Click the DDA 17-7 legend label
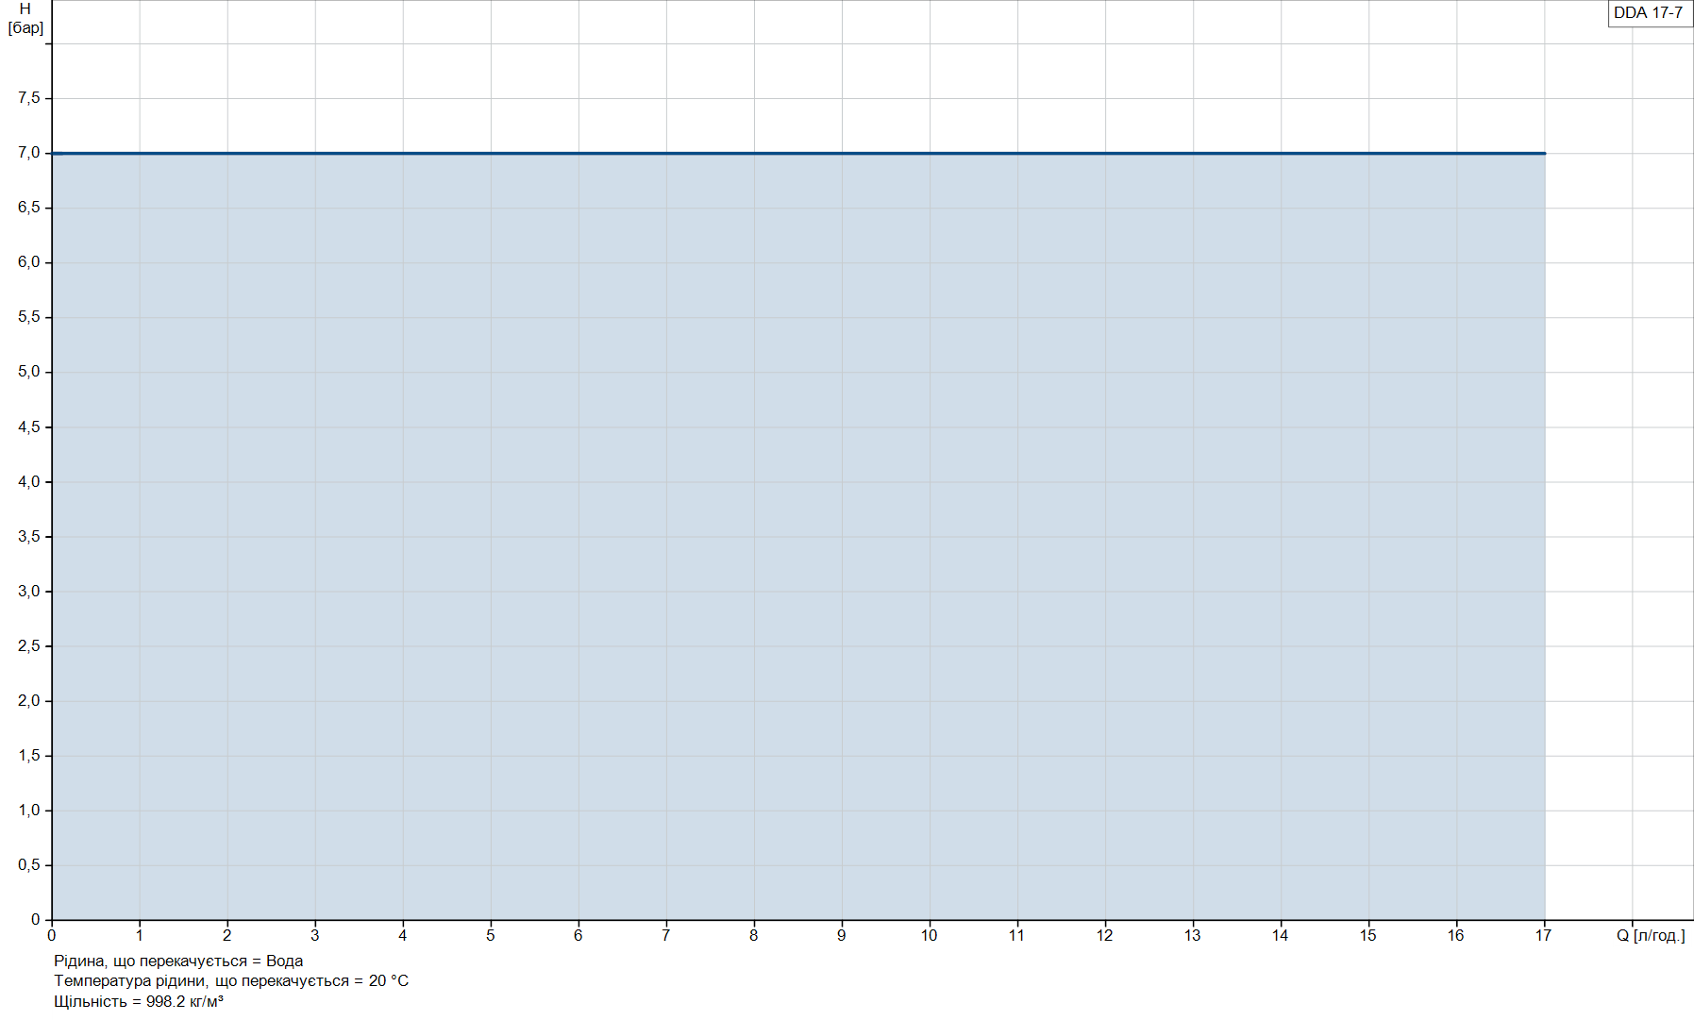Screen dimensions: 1694x1020 click(1648, 13)
